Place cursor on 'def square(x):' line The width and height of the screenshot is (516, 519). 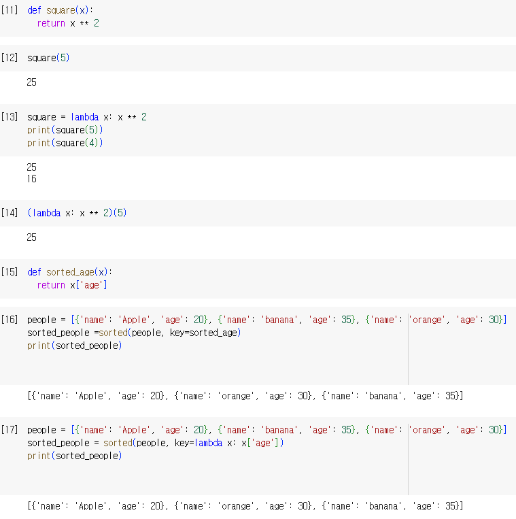(61, 10)
